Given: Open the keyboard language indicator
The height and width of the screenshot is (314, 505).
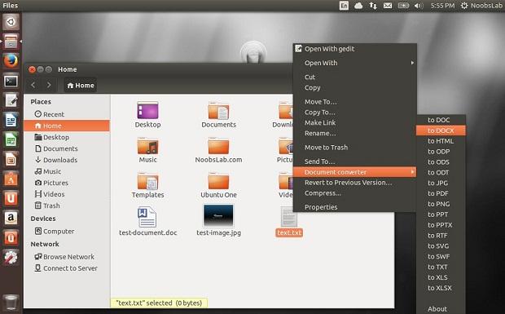Looking at the screenshot, I should pyautogui.click(x=344, y=6).
